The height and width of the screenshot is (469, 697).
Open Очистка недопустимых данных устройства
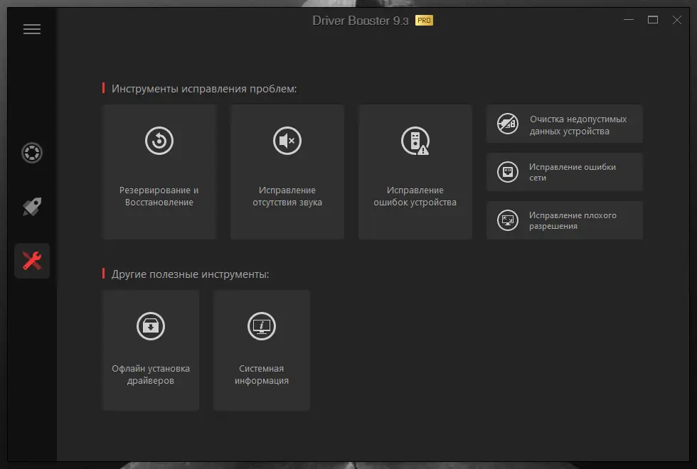[565, 124]
